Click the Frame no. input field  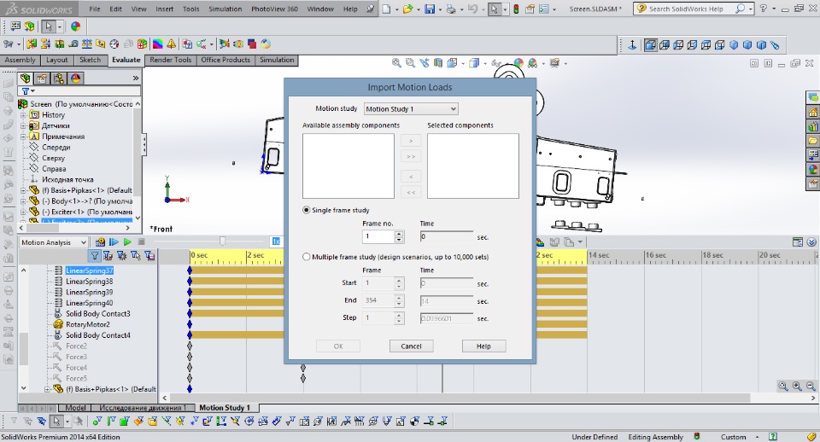tap(378, 236)
